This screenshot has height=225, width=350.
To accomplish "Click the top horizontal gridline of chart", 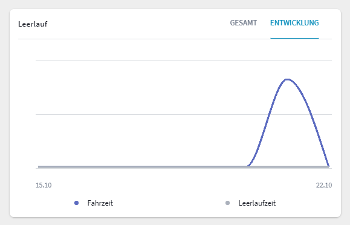I will (x=184, y=60).
